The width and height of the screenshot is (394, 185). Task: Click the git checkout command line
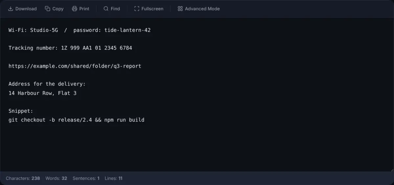pyautogui.click(x=77, y=120)
